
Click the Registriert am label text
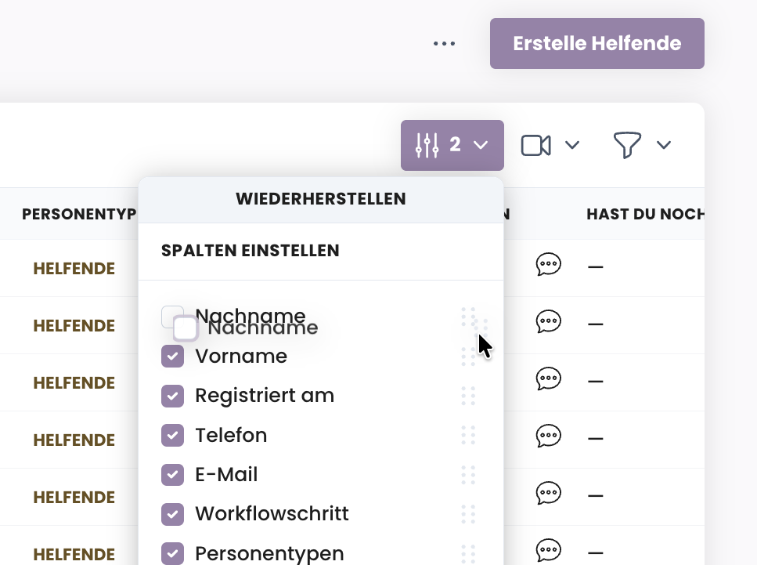pos(265,396)
